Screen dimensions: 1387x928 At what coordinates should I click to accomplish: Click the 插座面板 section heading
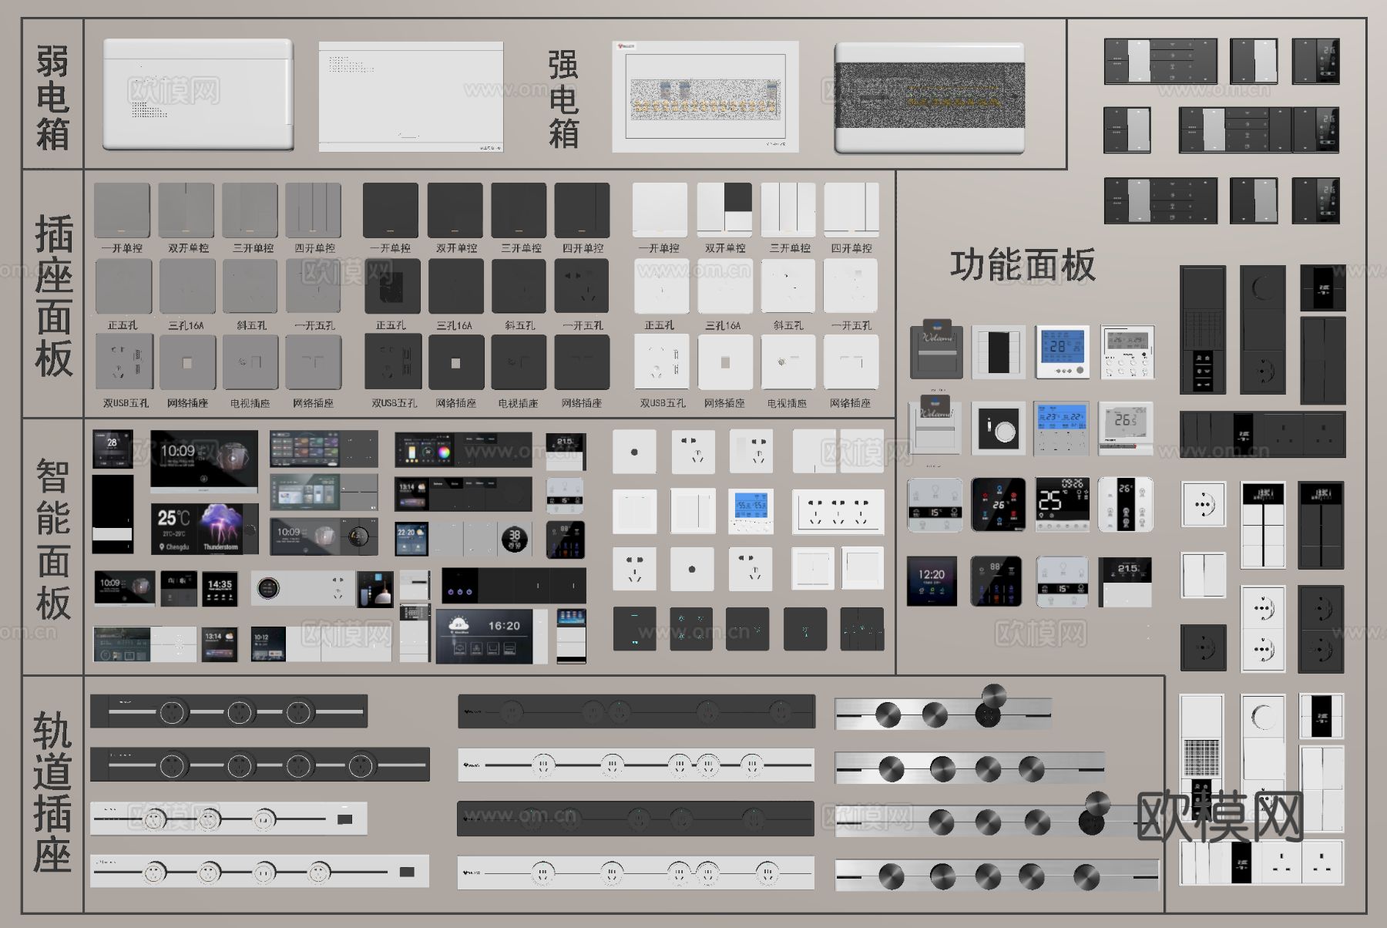pyautogui.click(x=53, y=296)
